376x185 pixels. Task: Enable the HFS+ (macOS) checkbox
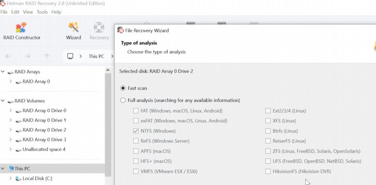[x=136, y=161]
